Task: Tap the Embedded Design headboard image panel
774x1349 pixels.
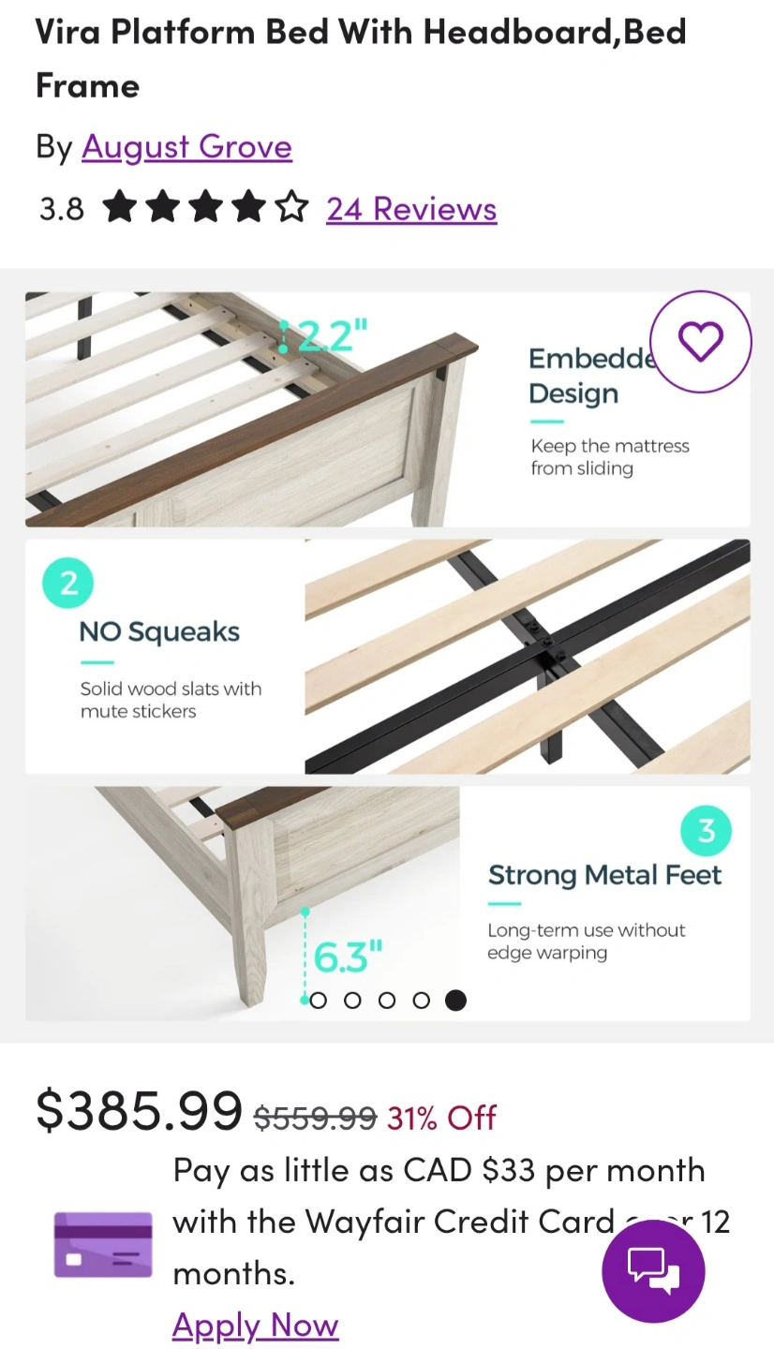Action: click(387, 409)
